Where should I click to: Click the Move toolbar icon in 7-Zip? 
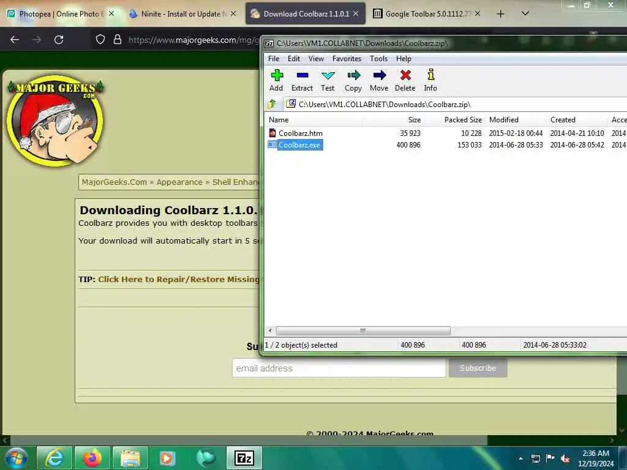pos(378,80)
